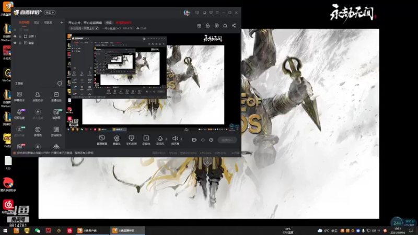
Task: Expand microphone volume arrow
Action: [166, 139]
